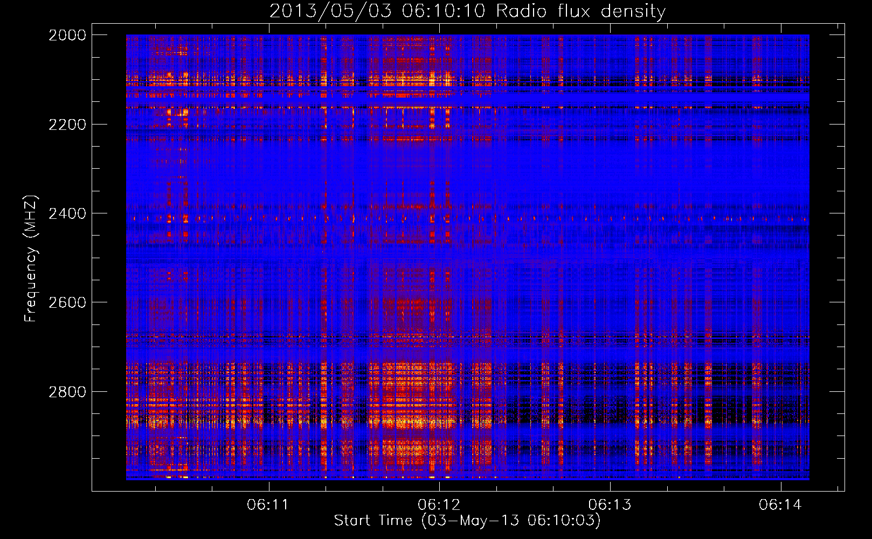
Task: Click the 2800 frequency tick label
Action: click(67, 391)
